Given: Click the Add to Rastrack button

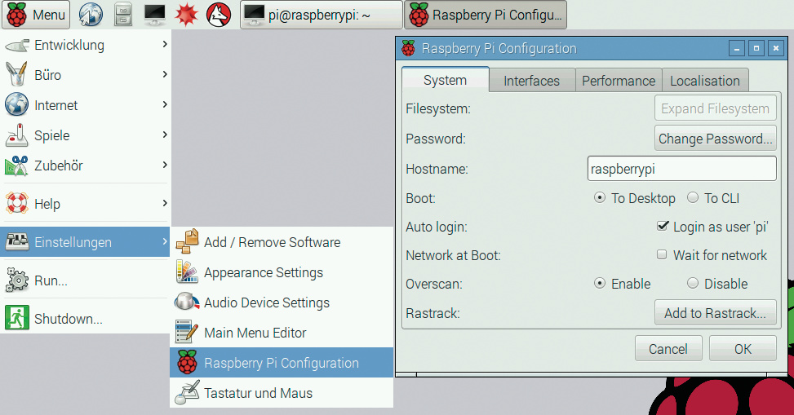Looking at the screenshot, I should 715,313.
